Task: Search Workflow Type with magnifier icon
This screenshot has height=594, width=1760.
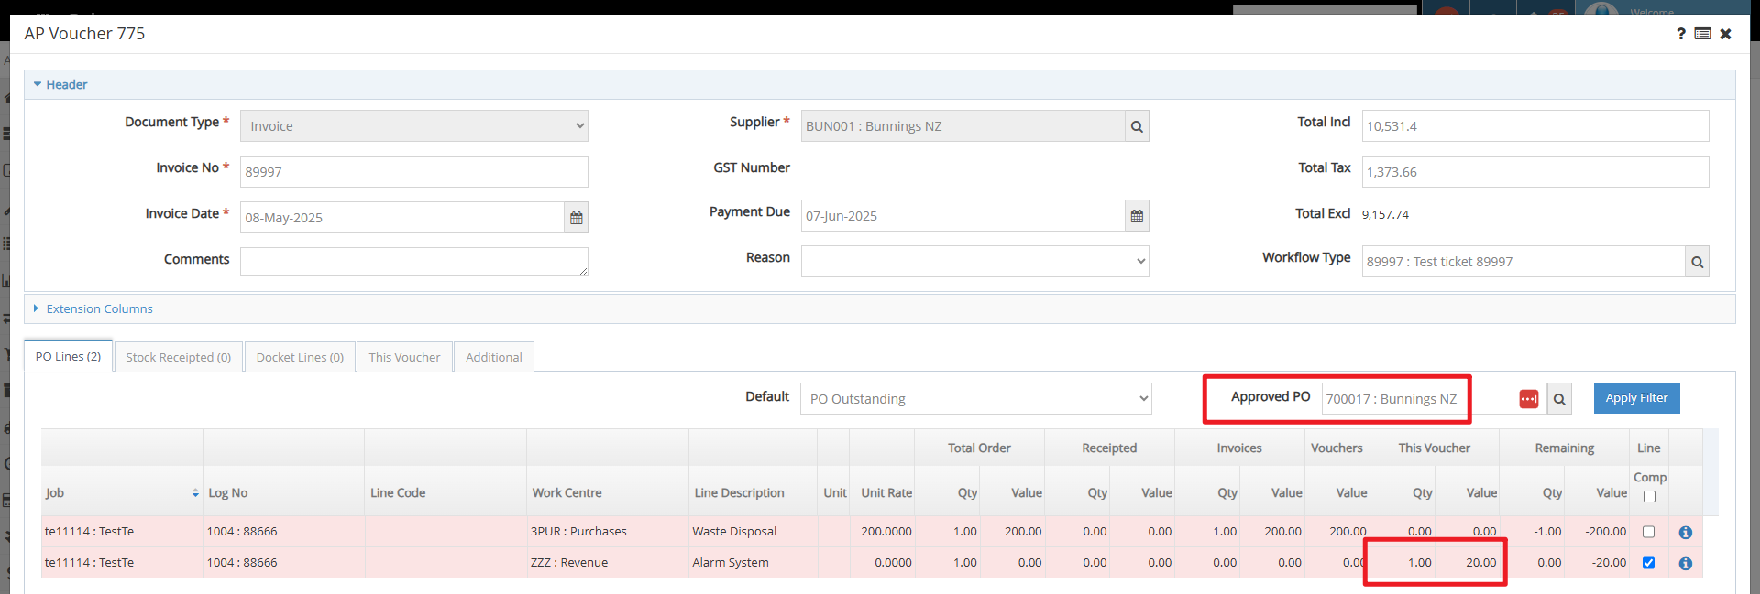Action: (1697, 262)
